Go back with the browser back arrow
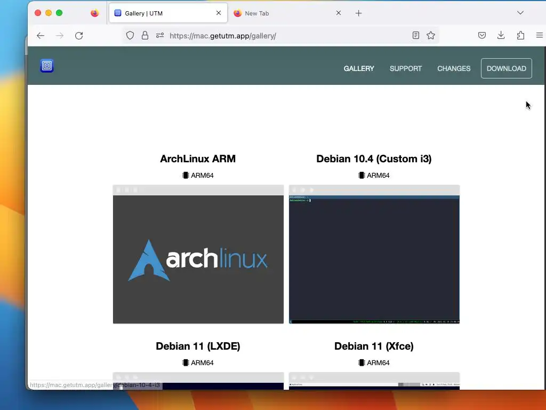546x410 pixels. (x=41, y=36)
